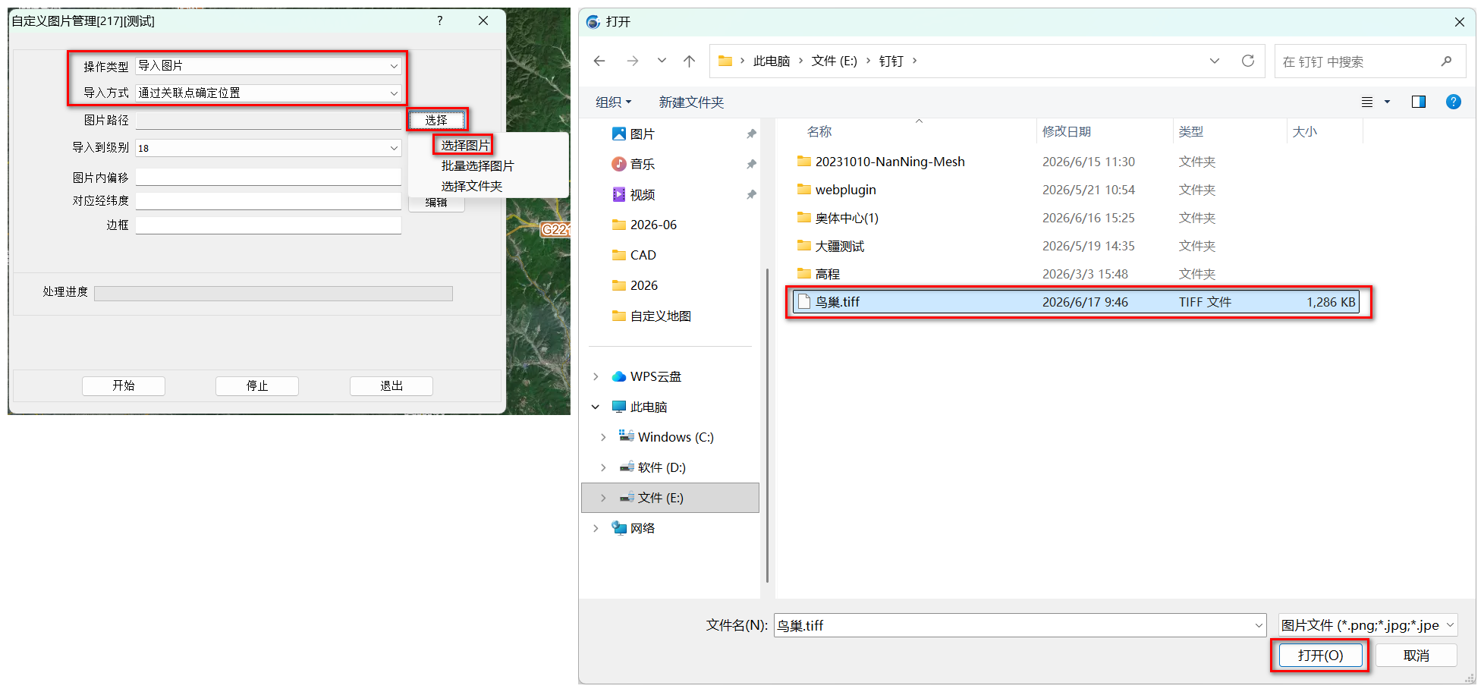Open 视频 in the sidebar
Viewport: 1484px width, 692px height.
pyautogui.click(x=642, y=194)
